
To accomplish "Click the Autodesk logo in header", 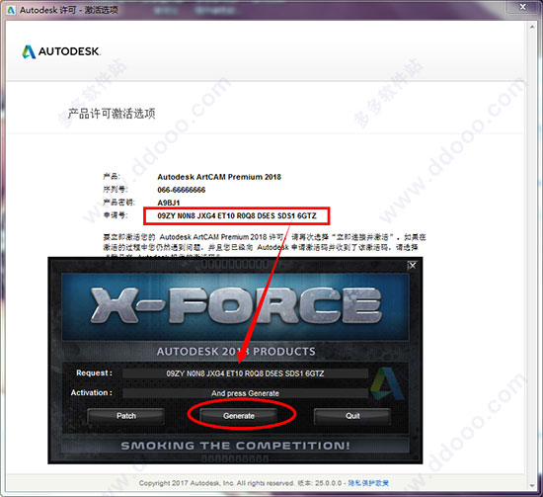I will click(61, 51).
